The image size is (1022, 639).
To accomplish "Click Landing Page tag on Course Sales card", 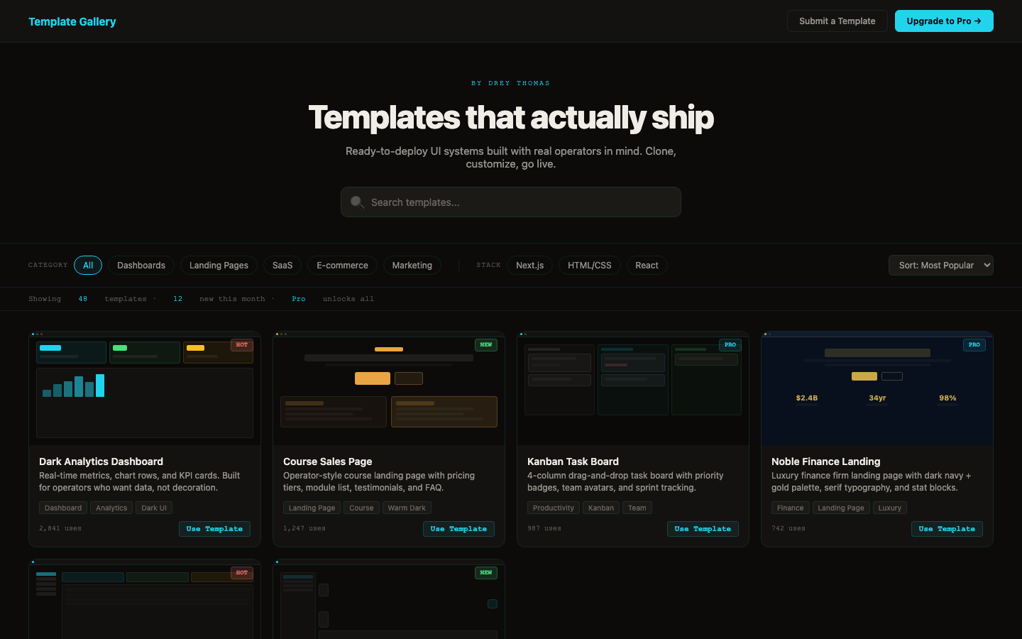I will tap(312, 508).
